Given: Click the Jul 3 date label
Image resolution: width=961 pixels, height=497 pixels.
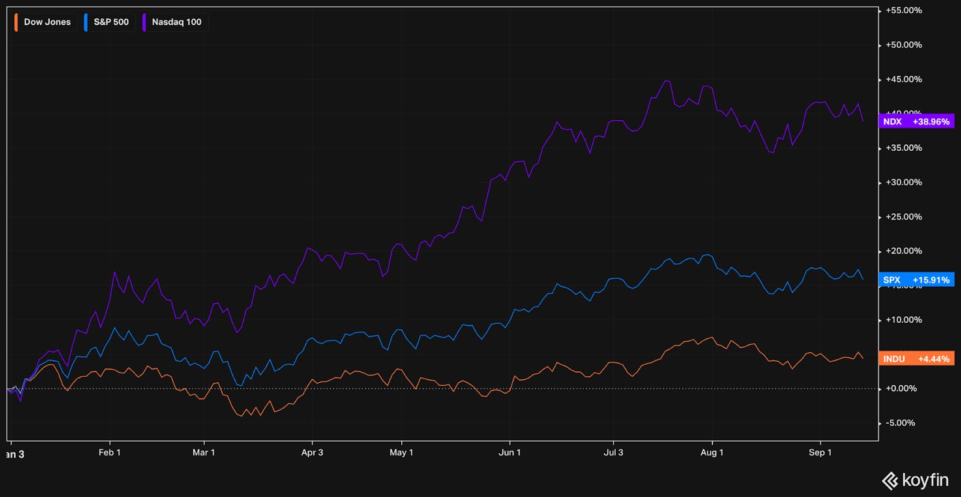Looking at the screenshot, I should (613, 453).
